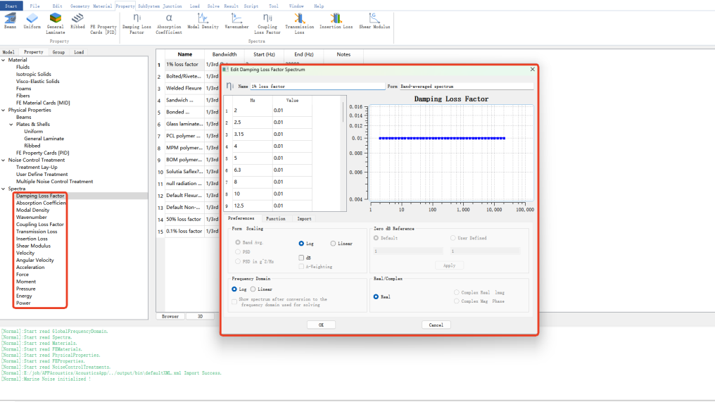Select the Ribbed plate icon
715x402 pixels.
pos(77,21)
